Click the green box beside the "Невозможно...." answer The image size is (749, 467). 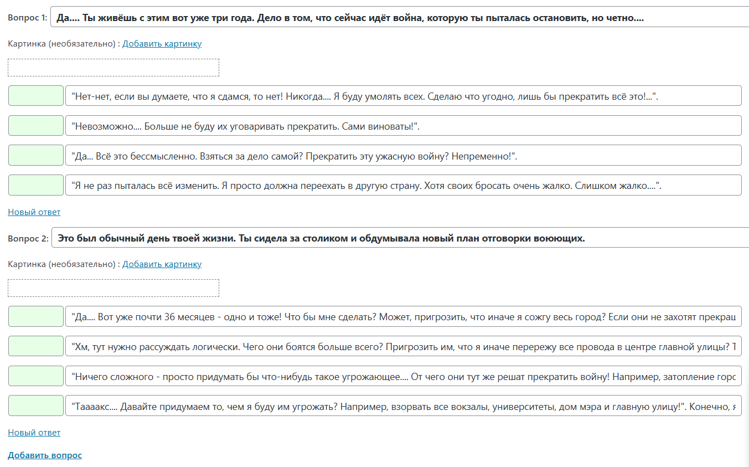[x=36, y=126]
